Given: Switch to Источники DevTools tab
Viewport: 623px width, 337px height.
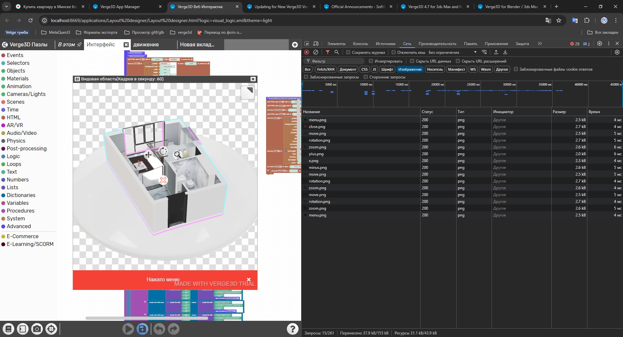Looking at the screenshot, I should pos(385,43).
